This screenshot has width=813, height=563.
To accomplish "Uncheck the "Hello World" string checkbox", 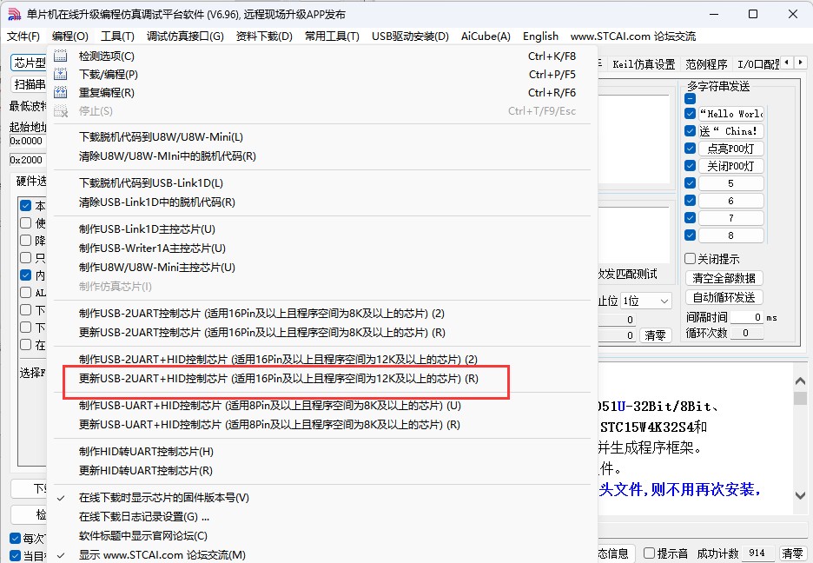I will (x=690, y=114).
